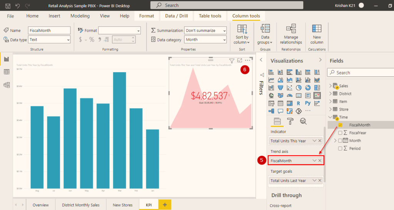This screenshot has height=210, width=394.
Task: Select the slicer visual
Action: (x=271, y=103)
